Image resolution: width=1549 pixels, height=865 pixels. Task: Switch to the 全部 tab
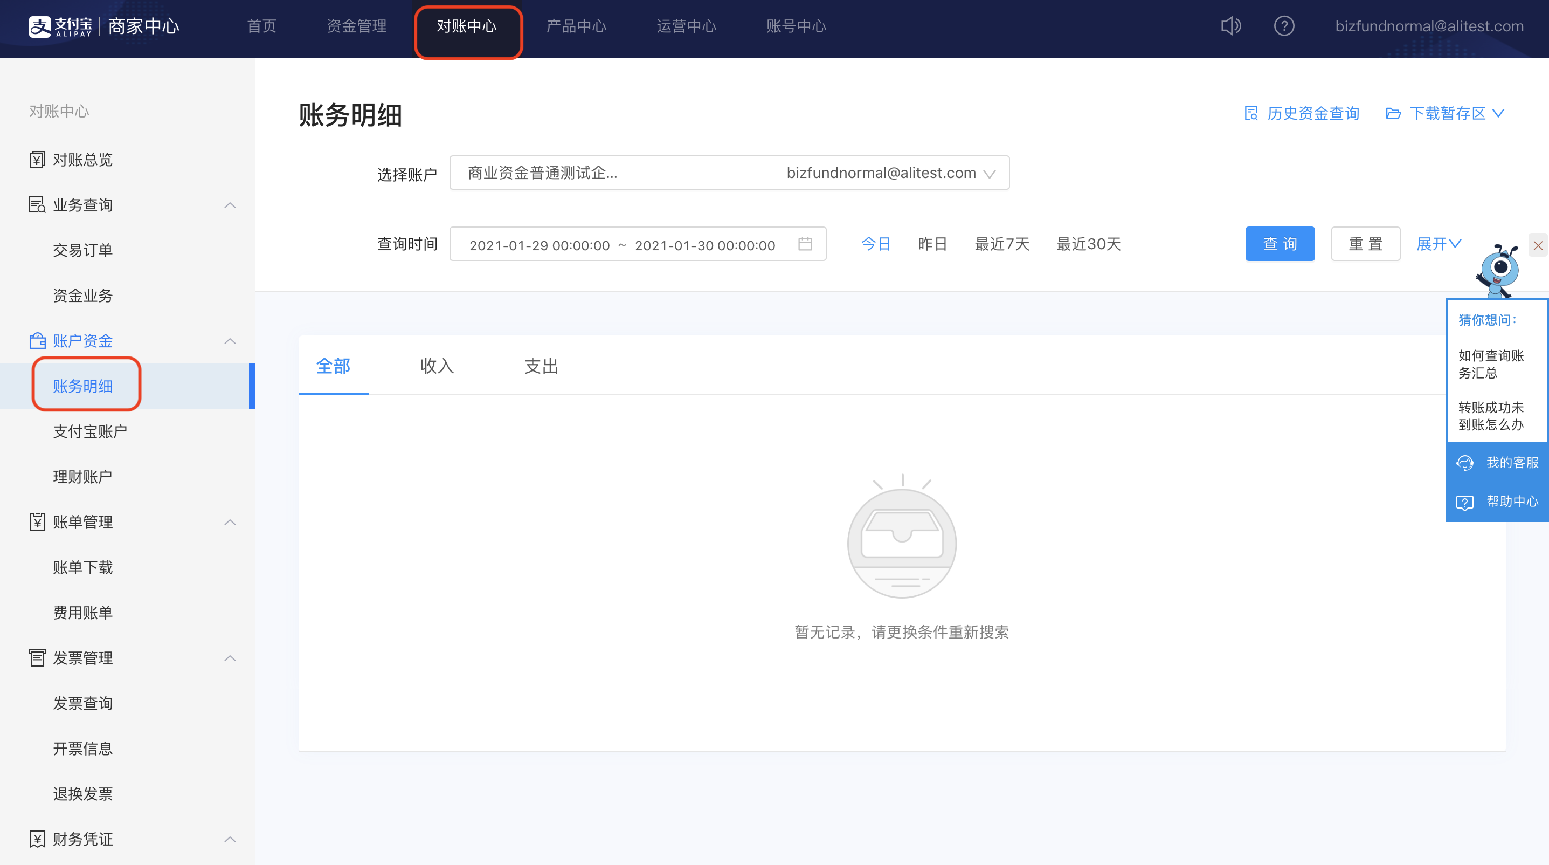click(x=333, y=366)
